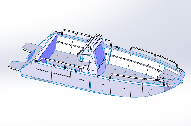The width and height of the screenshot is (191, 126).
Task: Select the long slot on the first stern hull panel
Action: point(42,70)
